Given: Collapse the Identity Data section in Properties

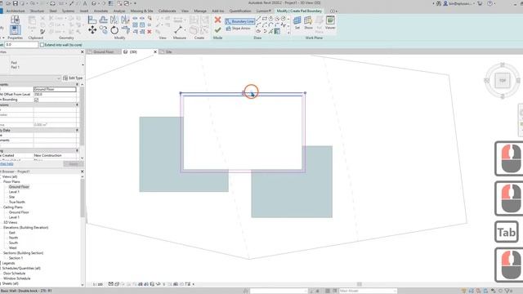Looking at the screenshot, I should point(77,131).
